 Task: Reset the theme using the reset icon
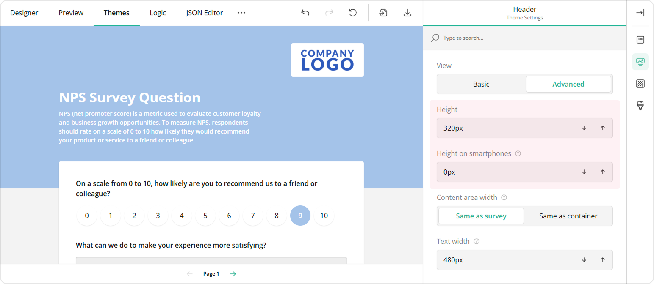click(353, 13)
